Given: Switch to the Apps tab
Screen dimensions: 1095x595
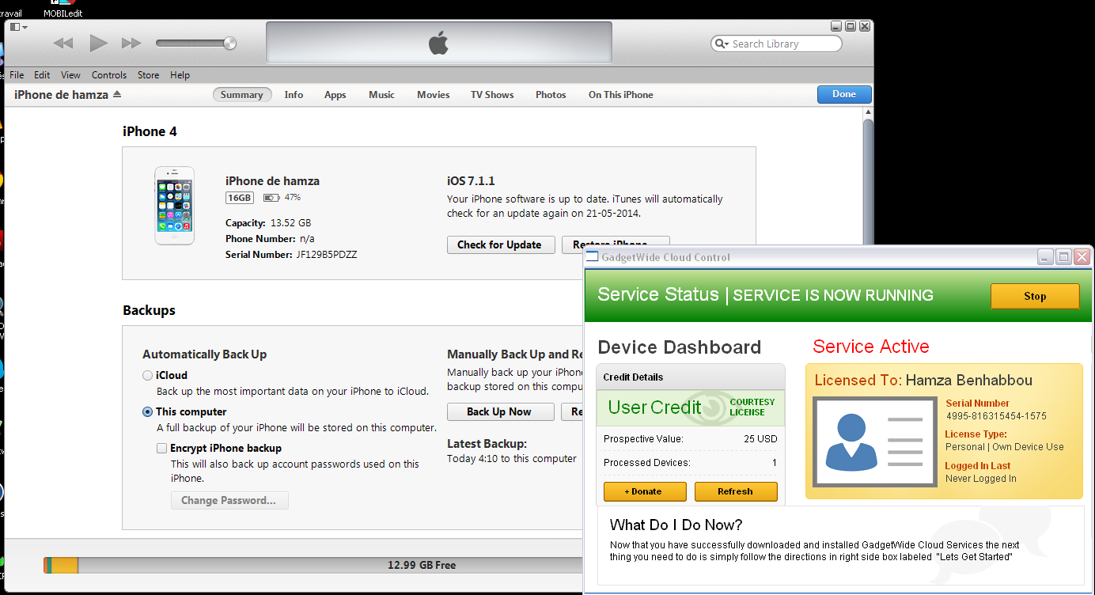Looking at the screenshot, I should pyautogui.click(x=335, y=95).
